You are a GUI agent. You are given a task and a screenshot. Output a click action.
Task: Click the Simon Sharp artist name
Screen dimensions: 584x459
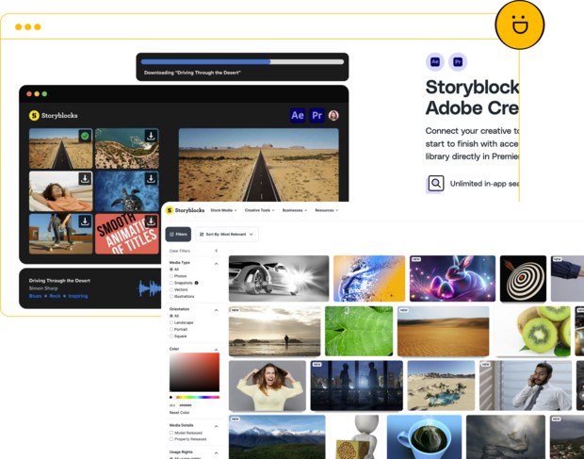click(43, 288)
